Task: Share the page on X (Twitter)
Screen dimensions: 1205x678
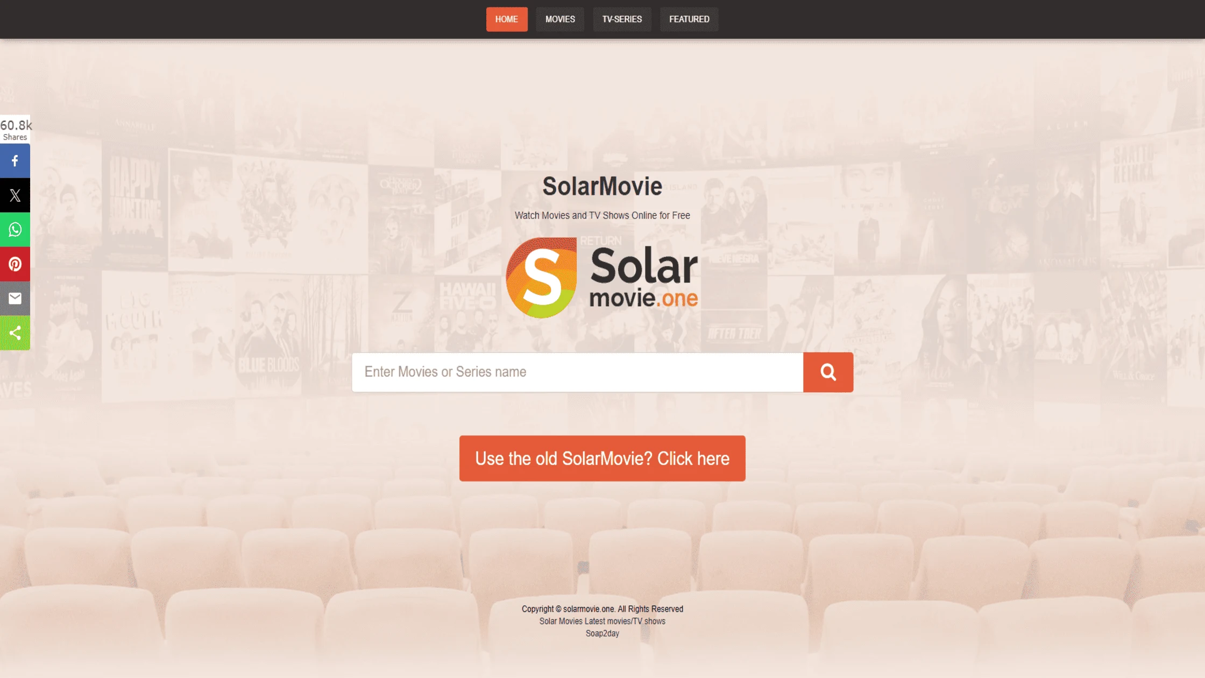Action: (x=15, y=195)
